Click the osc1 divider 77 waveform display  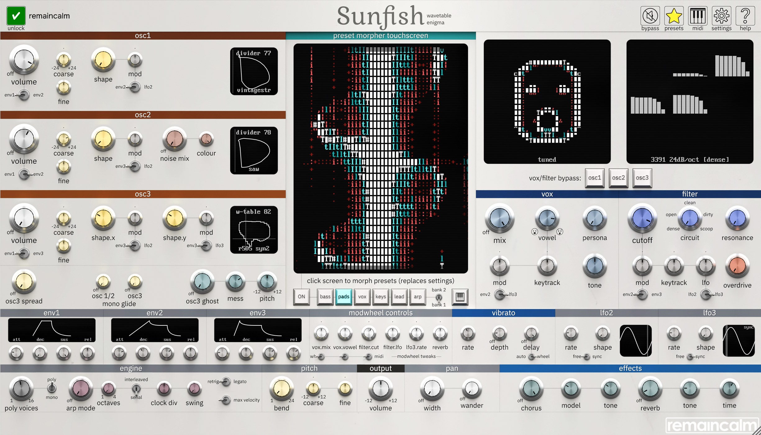(x=254, y=71)
